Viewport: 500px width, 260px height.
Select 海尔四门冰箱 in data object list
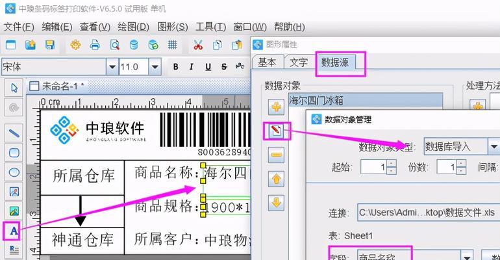click(x=366, y=101)
